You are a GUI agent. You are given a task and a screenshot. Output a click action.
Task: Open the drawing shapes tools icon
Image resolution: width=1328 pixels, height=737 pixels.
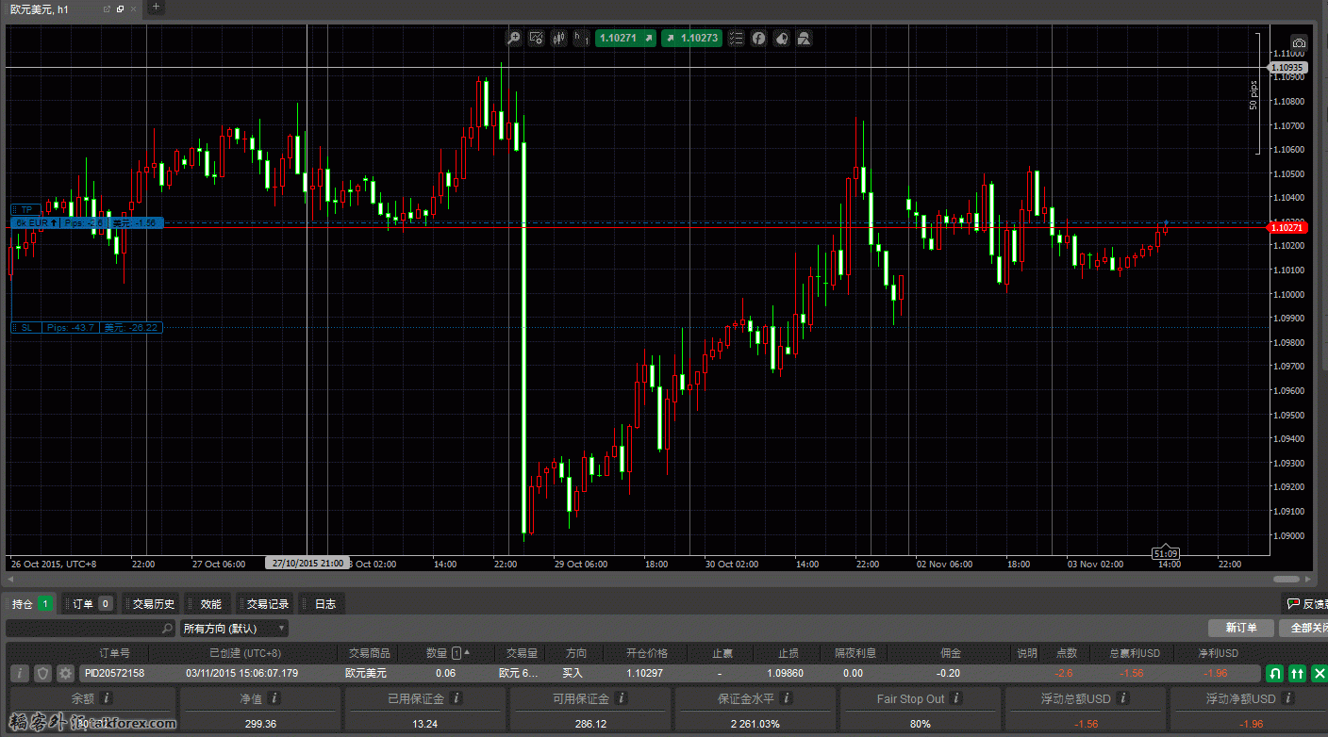[804, 39]
